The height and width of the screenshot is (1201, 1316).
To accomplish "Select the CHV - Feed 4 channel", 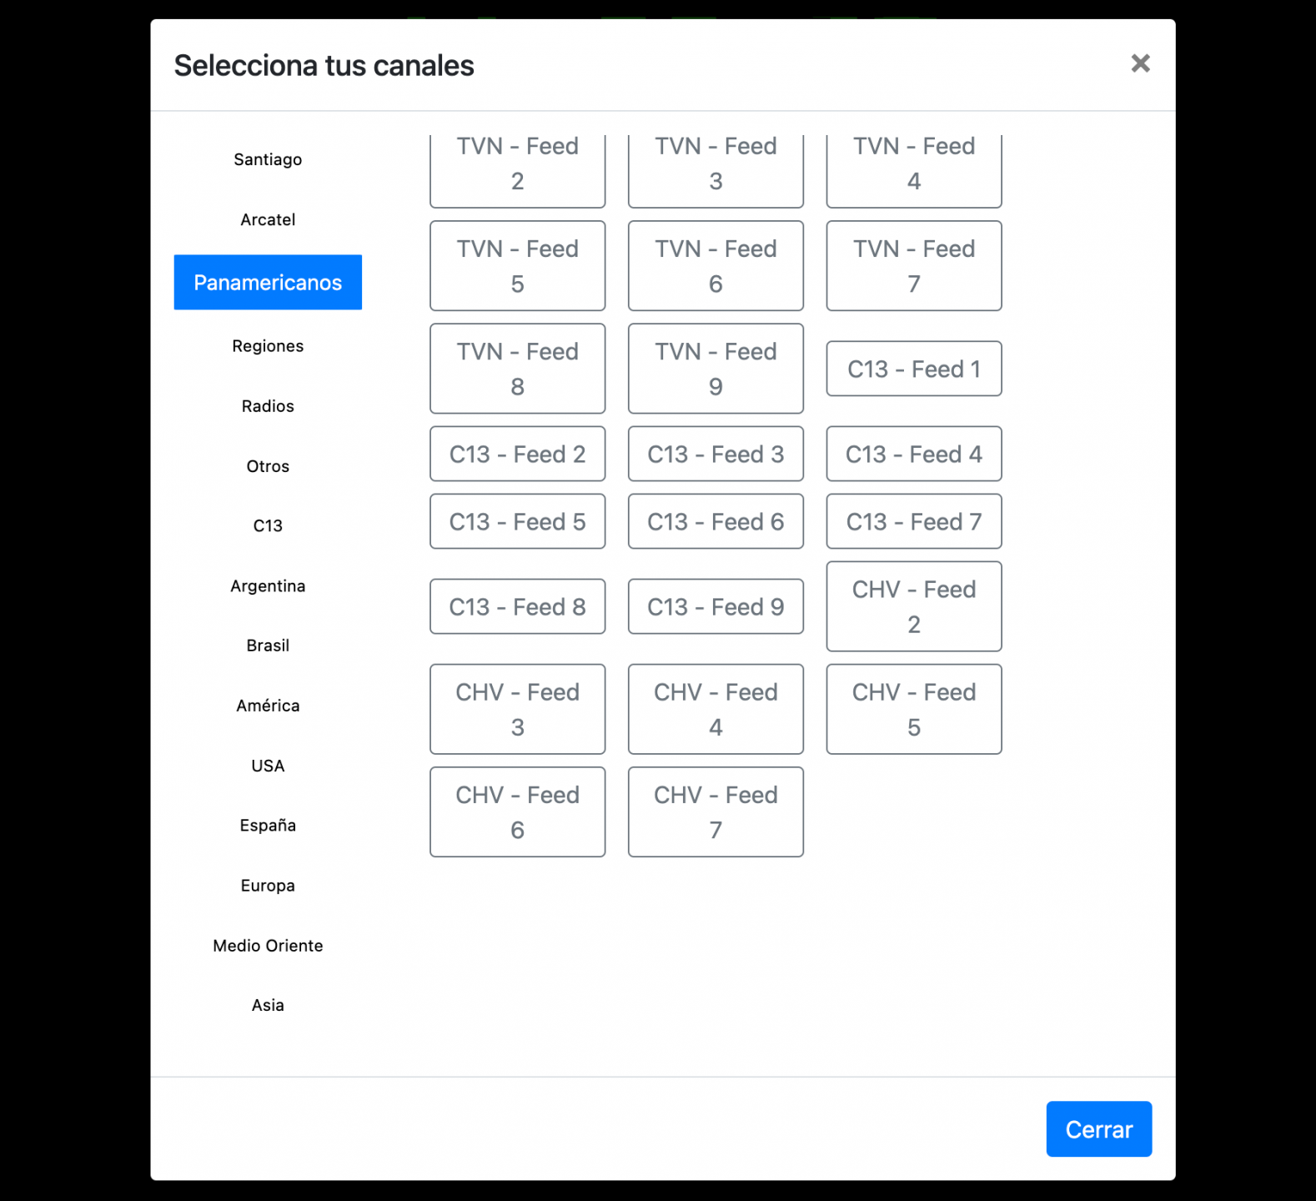I will (x=716, y=709).
